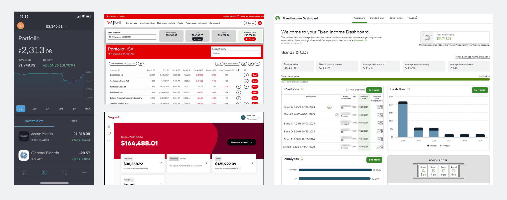Click the info icon beside Live UK pricing
507x200 pixels.
[141, 63]
